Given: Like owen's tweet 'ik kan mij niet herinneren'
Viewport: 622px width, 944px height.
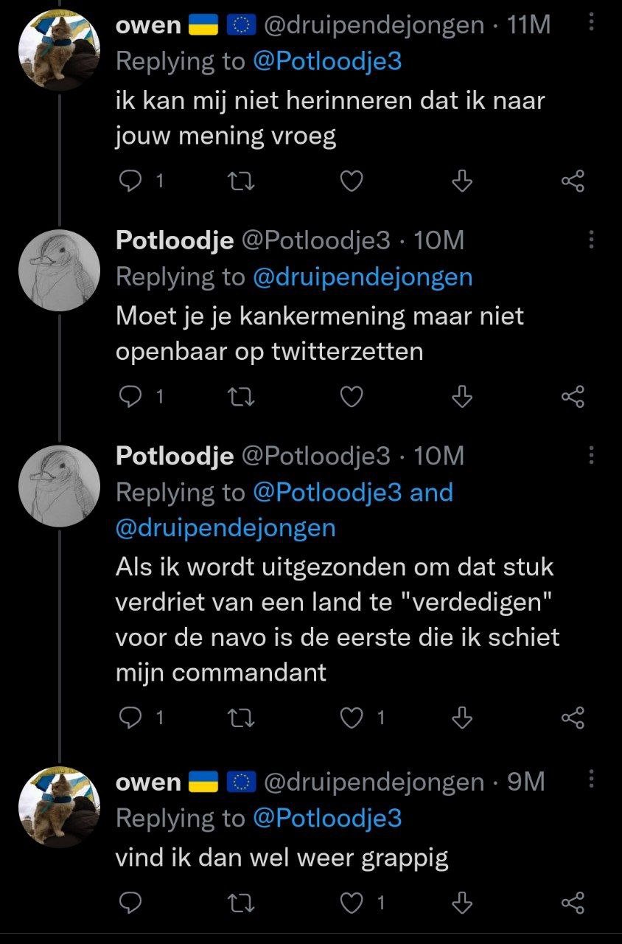Looking at the screenshot, I should (352, 181).
